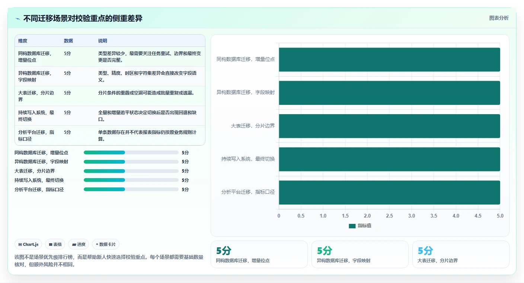Click the 图表分析 label in header
This screenshot has height=283, width=524.
(x=499, y=18)
